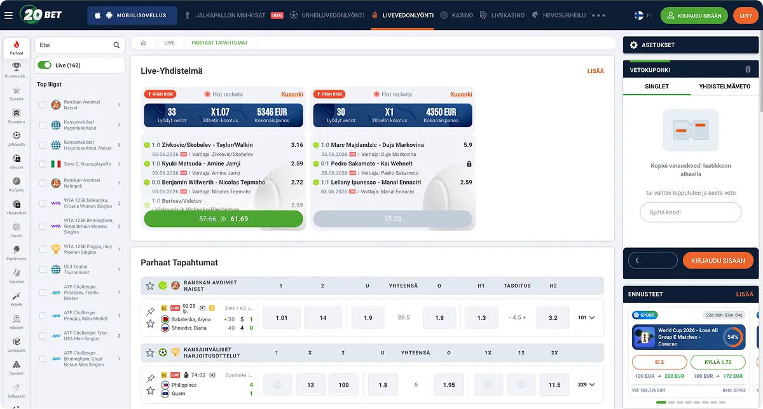Open Kuuma yhdistelmä trophy icon in sidebar

(17, 70)
